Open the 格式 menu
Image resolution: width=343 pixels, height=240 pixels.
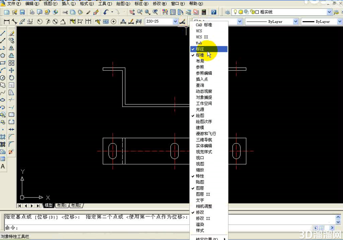point(87,4)
